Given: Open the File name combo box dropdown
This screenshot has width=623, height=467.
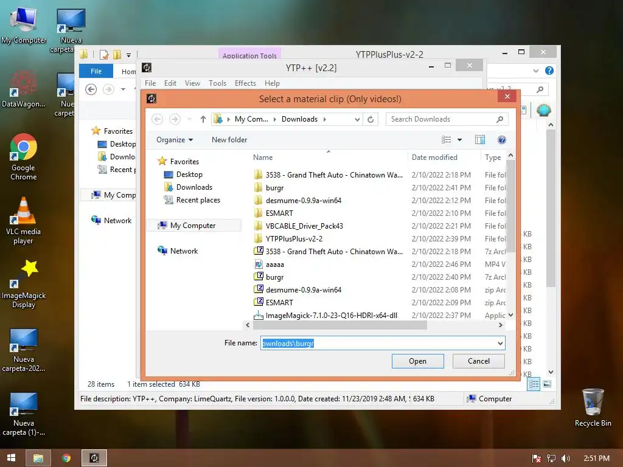Looking at the screenshot, I should pyautogui.click(x=500, y=343).
